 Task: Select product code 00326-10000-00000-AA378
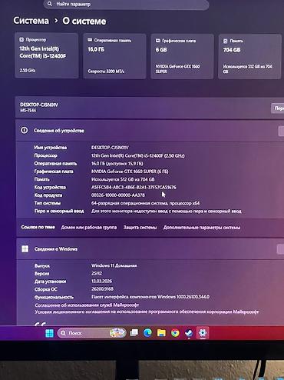click(118, 195)
